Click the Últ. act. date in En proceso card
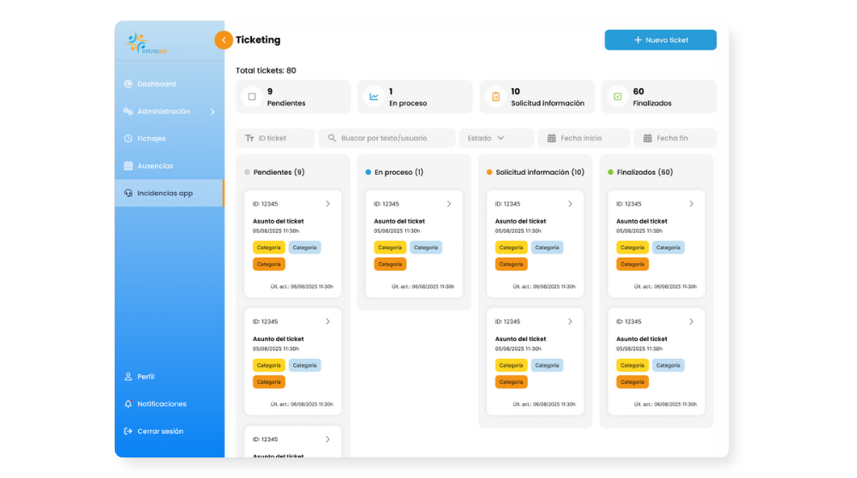Image resolution: width=857 pixels, height=478 pixels. tap(423, 286)
